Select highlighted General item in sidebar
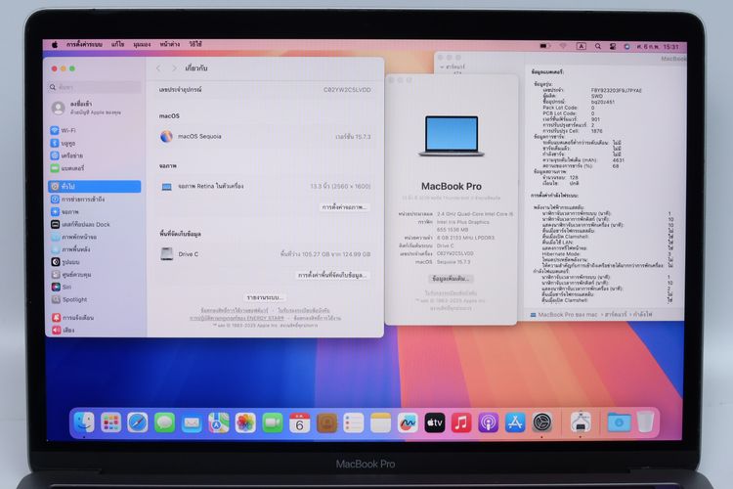Image resolution: width=733 pixels, height=489 pixels. [95, 186]
